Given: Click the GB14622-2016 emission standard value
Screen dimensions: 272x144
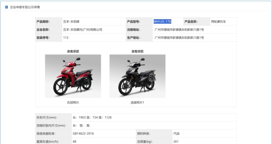Looking at the screenshot, I should point(83,134).
